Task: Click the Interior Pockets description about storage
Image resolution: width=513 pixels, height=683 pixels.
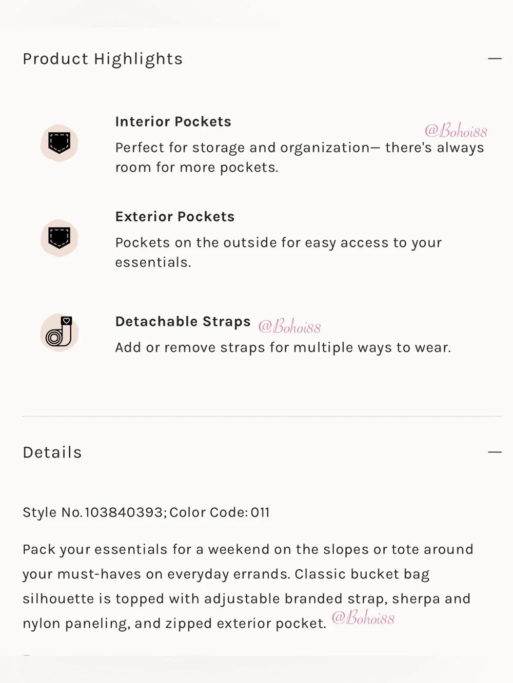Action: coord(300,158)
